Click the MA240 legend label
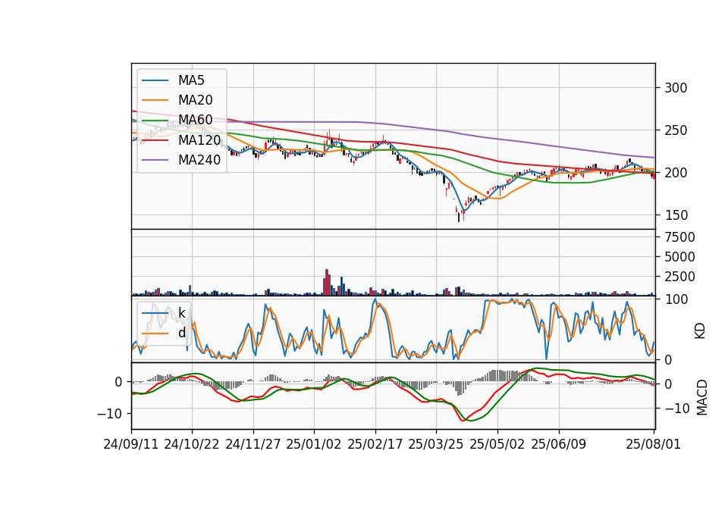728x523 pixels. pyautogui.click(x=199, y=160)
